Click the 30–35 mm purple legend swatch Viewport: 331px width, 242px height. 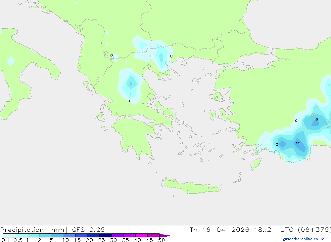117,235
